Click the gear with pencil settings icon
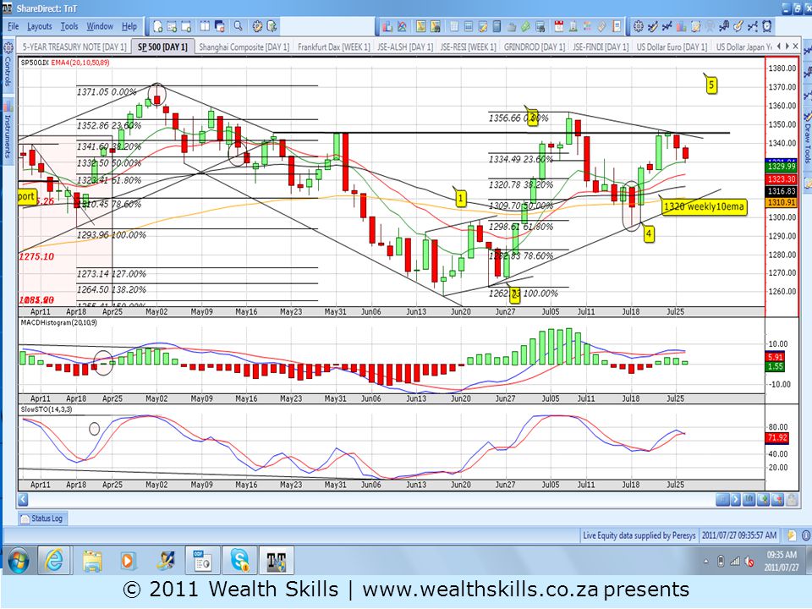This screenshot has width=812, height=609. [x=257, y=26]
